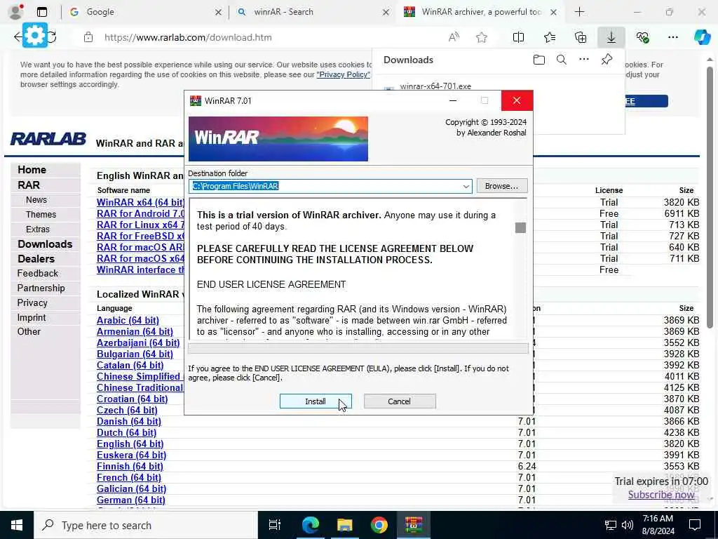Open downloads folder icon in Downloads panel
The image size is (718, 539).
coord(539,60)
